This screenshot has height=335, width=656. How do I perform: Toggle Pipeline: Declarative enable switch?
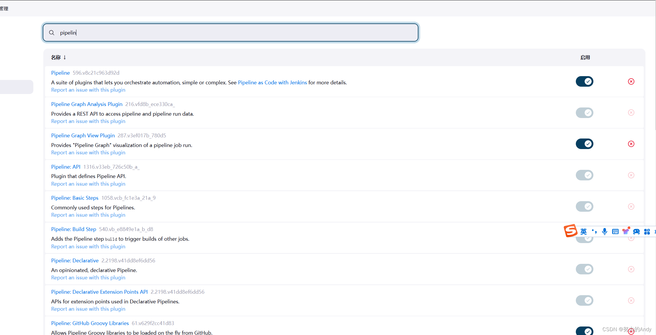tap(584, 269)
